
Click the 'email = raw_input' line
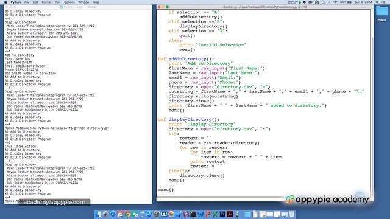tap(205, 77)
